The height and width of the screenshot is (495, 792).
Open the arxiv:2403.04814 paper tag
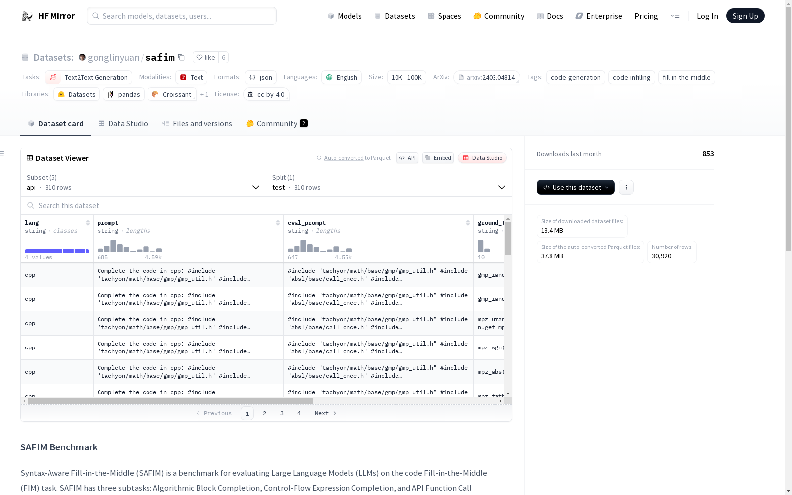coord(487,77)
